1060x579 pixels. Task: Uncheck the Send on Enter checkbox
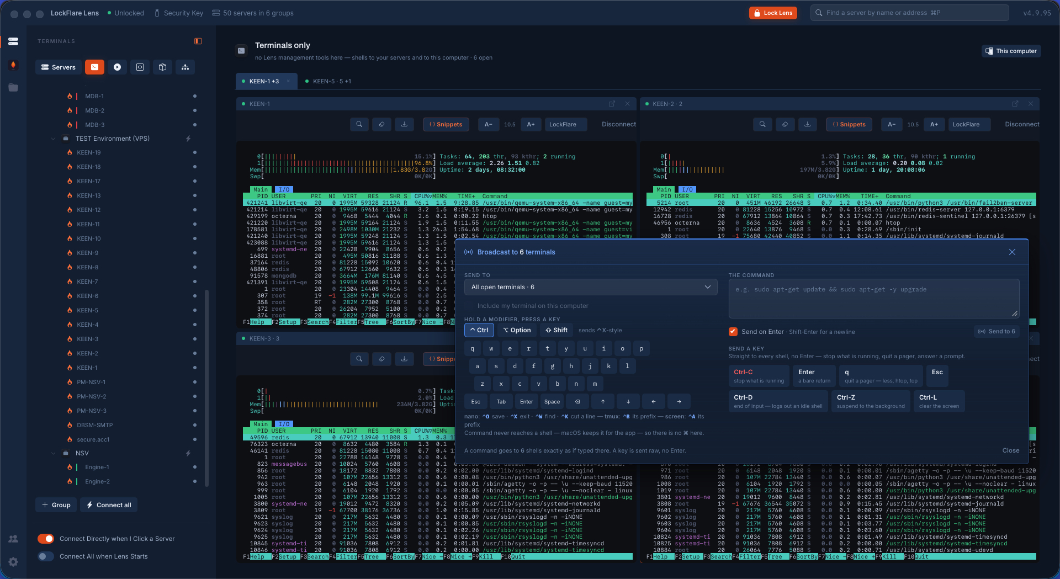click(x=733, y=332)
